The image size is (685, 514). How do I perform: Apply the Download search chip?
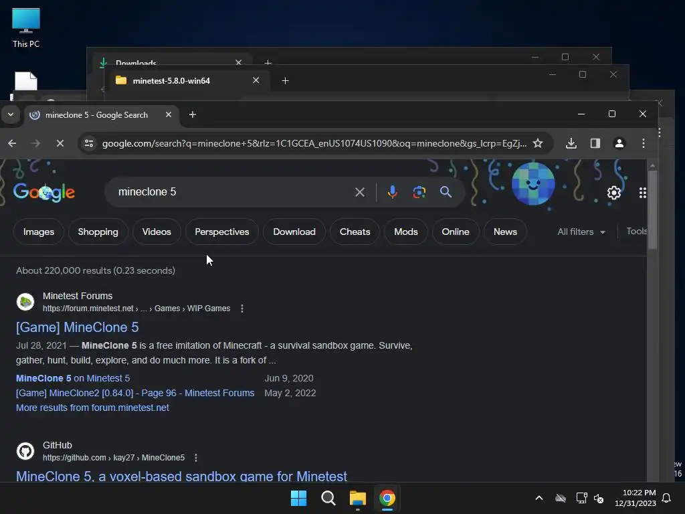tap(294, 232)
